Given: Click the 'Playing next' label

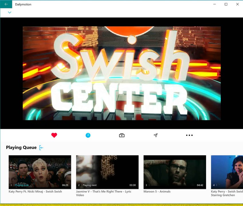Looking at the screenshot, I should point(89,185).
